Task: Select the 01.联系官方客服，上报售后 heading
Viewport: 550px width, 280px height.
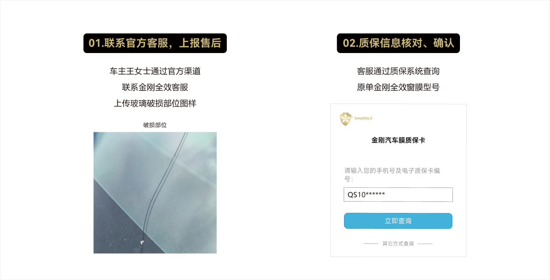Action: click(155, 43)
